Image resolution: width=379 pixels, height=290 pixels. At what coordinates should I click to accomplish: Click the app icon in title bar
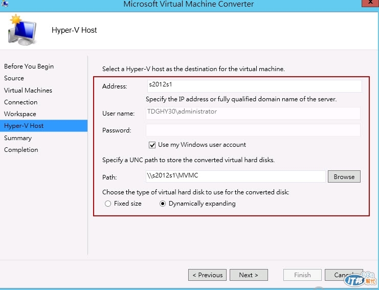5,3
